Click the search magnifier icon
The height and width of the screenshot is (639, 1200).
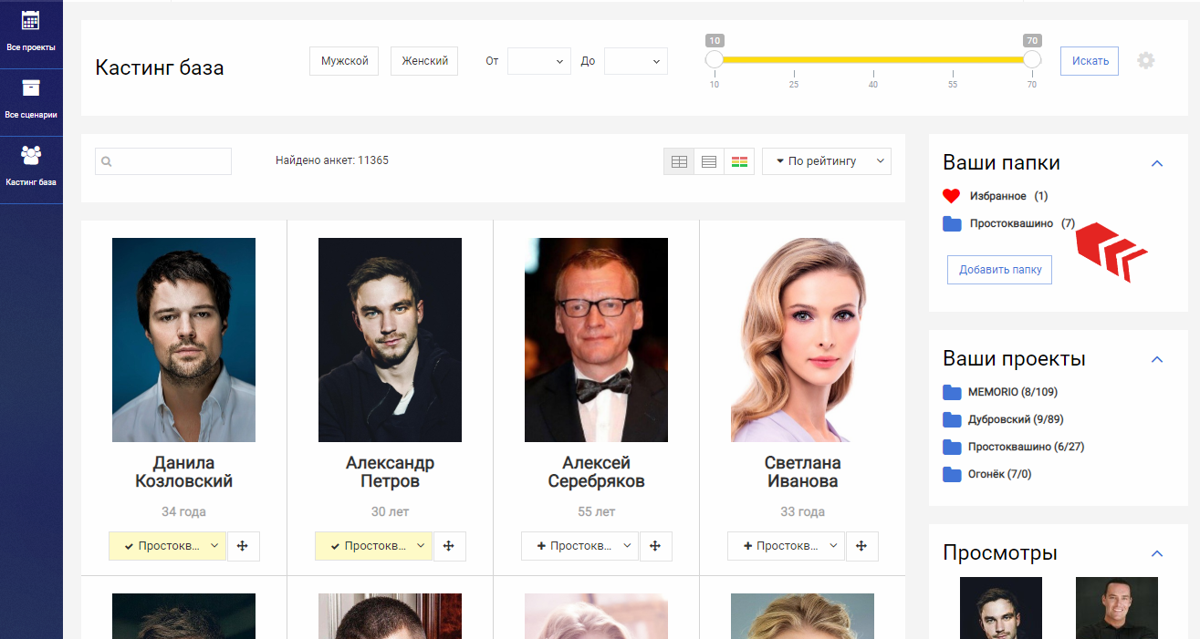pos(107,162)
